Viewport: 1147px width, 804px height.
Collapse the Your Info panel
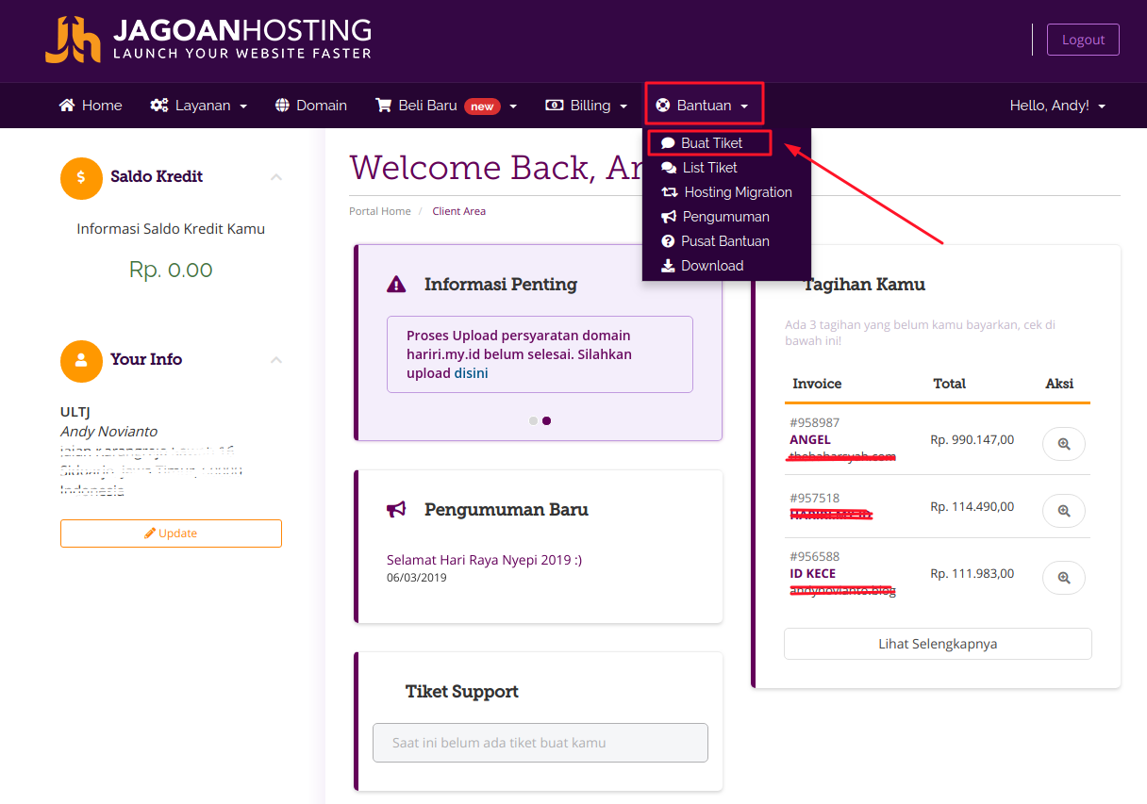click(276, 359)
